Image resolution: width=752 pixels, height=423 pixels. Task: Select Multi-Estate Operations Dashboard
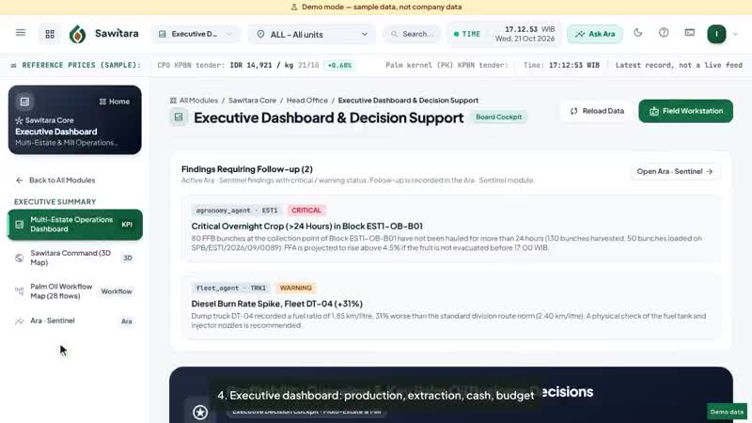pyautogui.click(x=75, y=225)
